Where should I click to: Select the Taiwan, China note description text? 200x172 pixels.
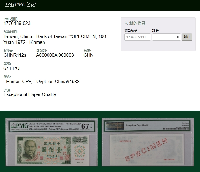[55, 39]
